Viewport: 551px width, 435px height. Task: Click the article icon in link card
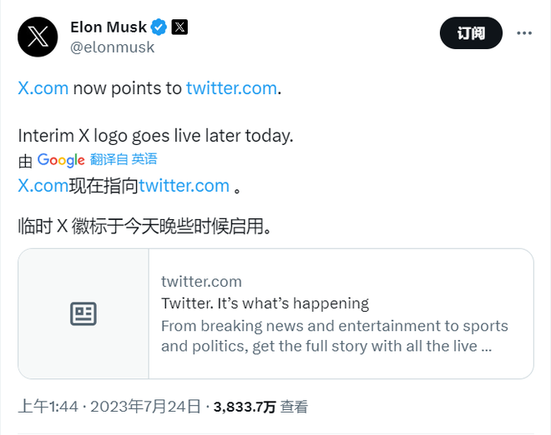(x=83, y=314)
